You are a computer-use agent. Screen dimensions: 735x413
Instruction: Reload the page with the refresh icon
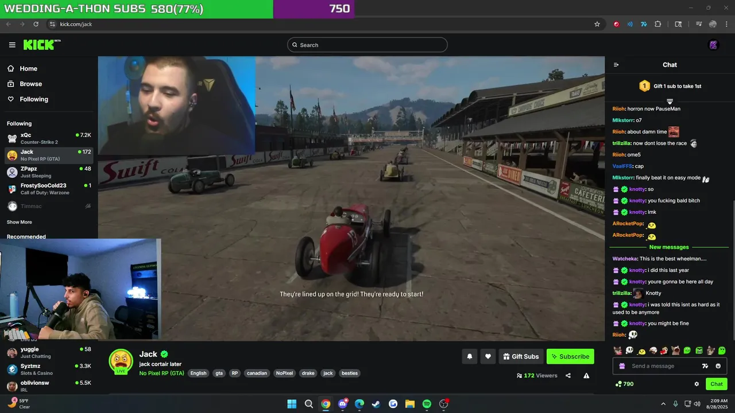pyautogui.click(x=36, y=24)
